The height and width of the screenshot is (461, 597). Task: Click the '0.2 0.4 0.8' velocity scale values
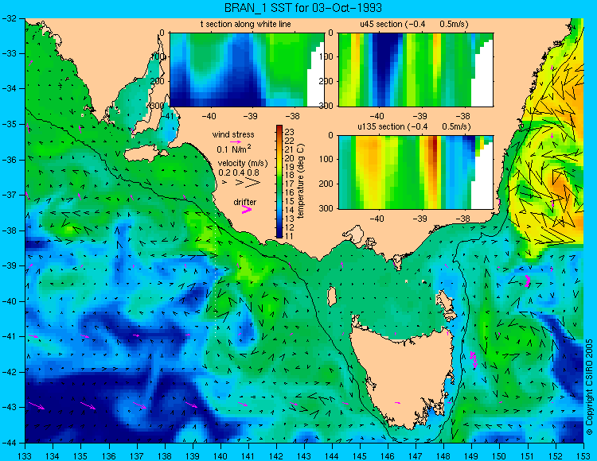pyautogui.click(x=239, y=172)
